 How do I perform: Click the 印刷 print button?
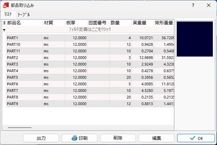click(80, 138)
